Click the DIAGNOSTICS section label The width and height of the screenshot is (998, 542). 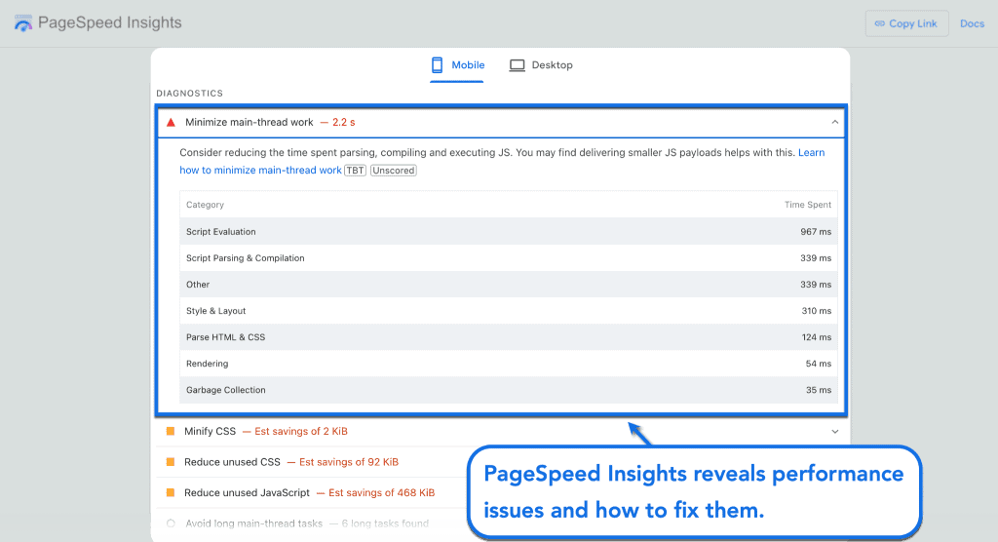click(190, 93)
